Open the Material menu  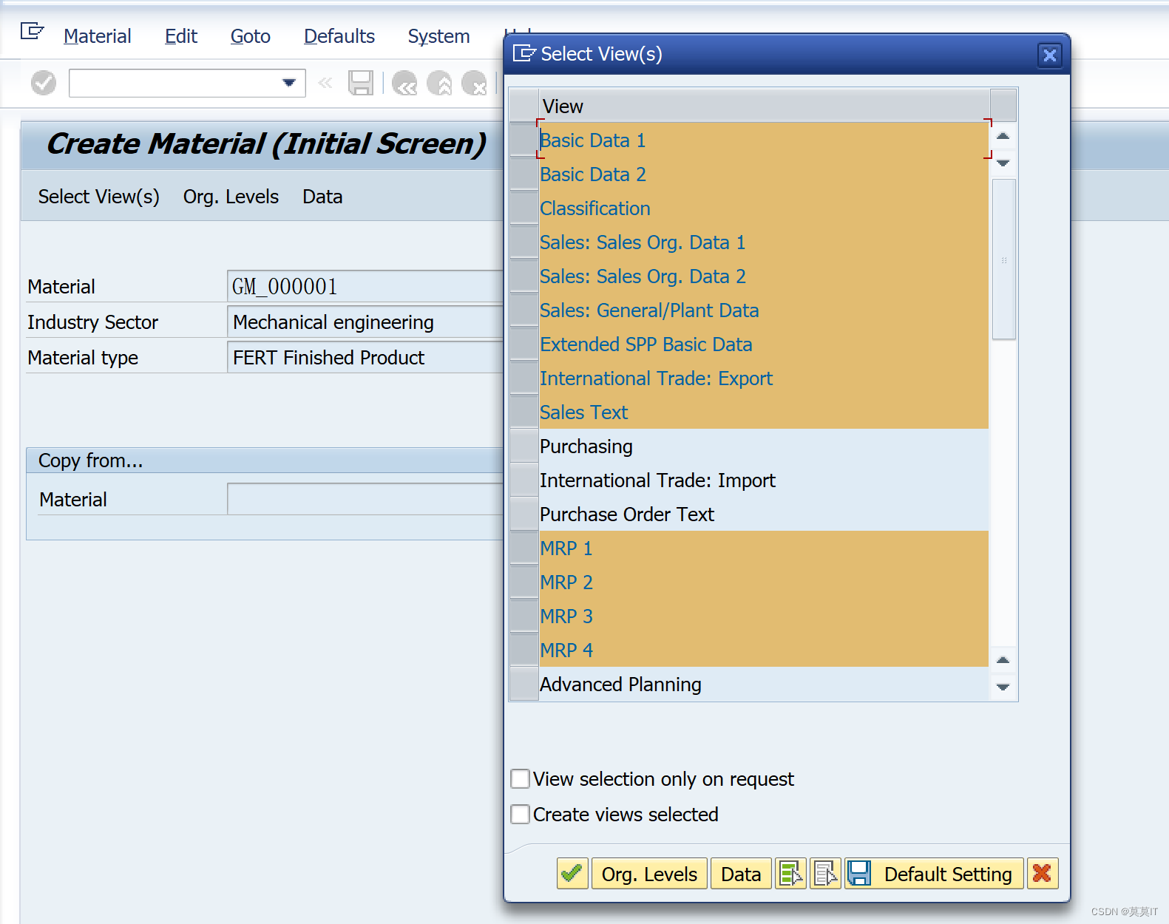click(x=97, y=36)
